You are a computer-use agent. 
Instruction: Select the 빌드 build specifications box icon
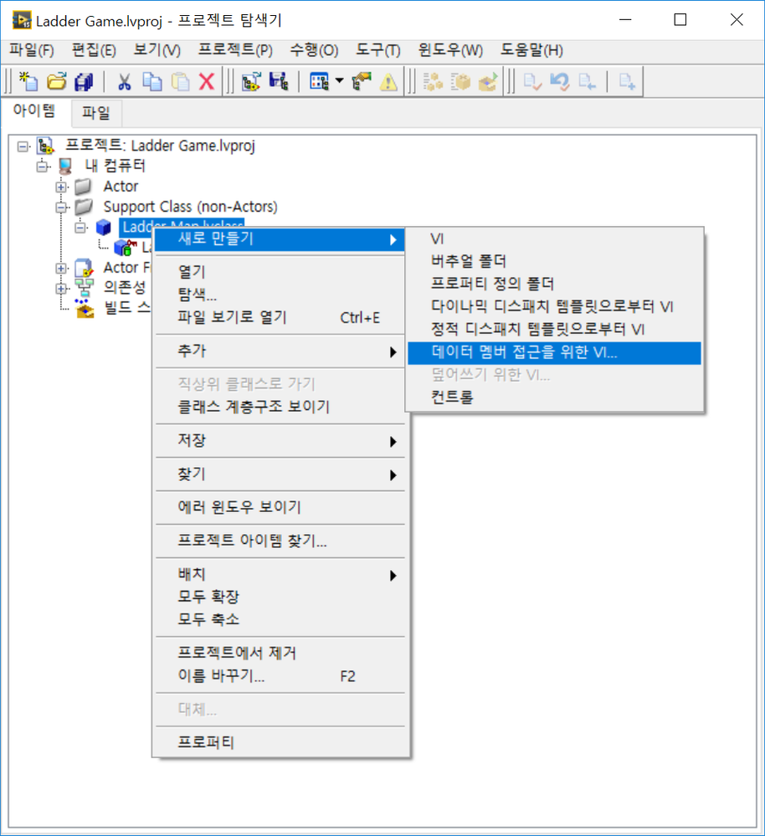85,308
